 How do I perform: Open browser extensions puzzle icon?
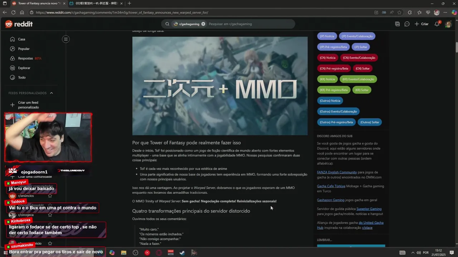410,12
